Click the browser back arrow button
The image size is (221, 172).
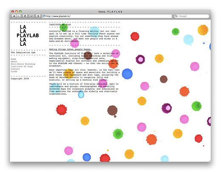click(14, 16)
